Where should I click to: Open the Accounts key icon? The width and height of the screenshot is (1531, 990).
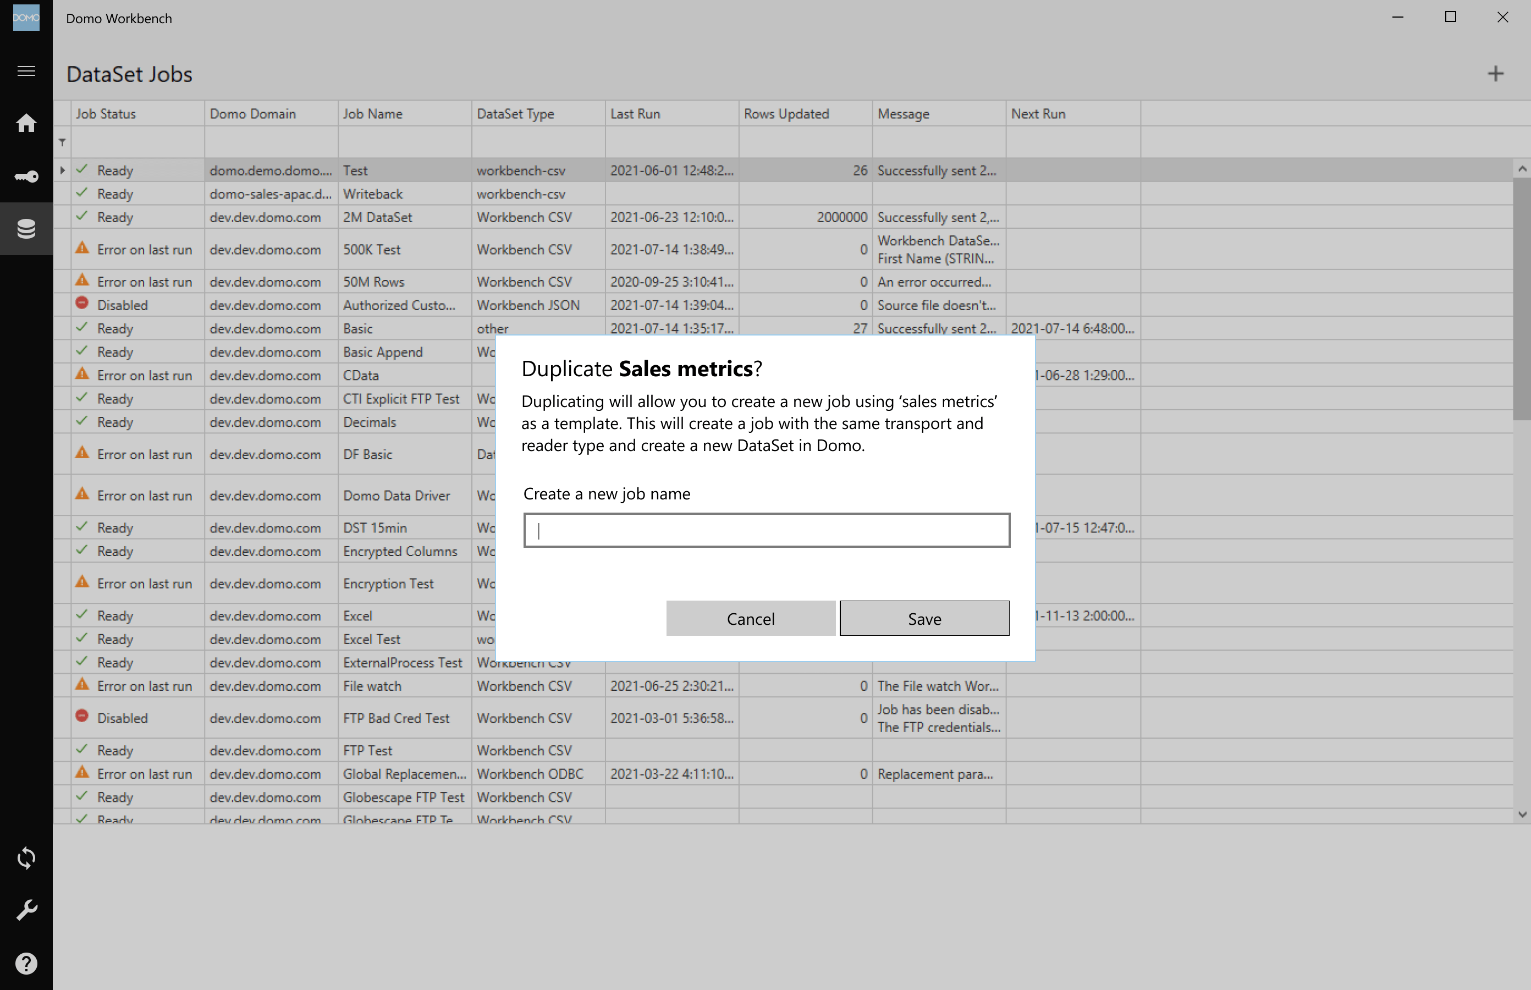tap(26, 176)
